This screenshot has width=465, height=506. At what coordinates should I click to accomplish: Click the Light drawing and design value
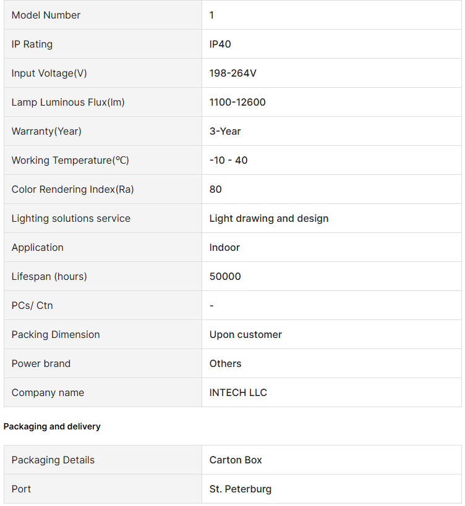[x=269, y=218]
